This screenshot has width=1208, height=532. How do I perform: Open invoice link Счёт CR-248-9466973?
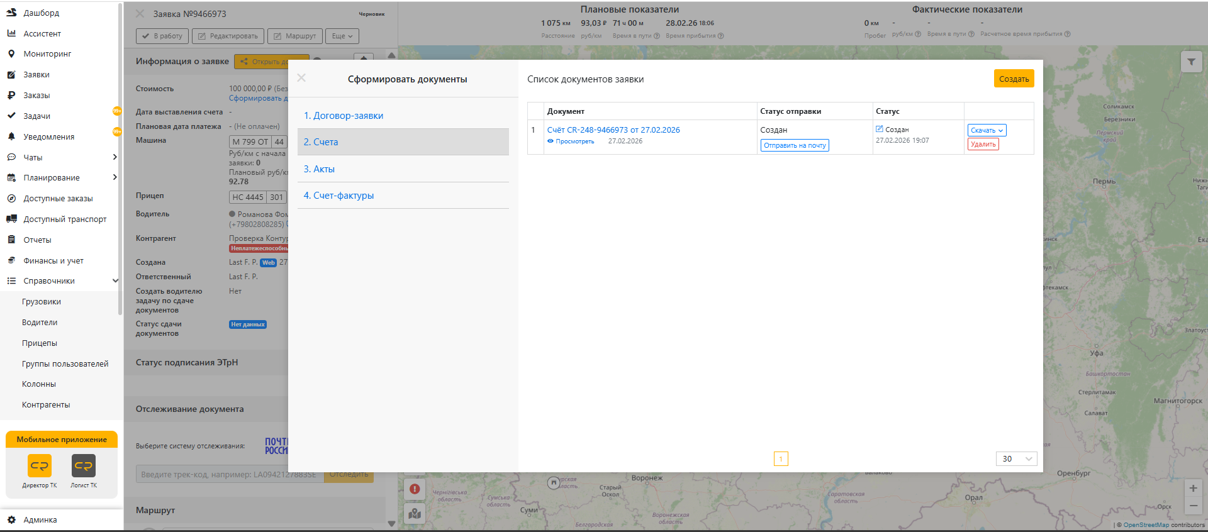pos(613,130)
